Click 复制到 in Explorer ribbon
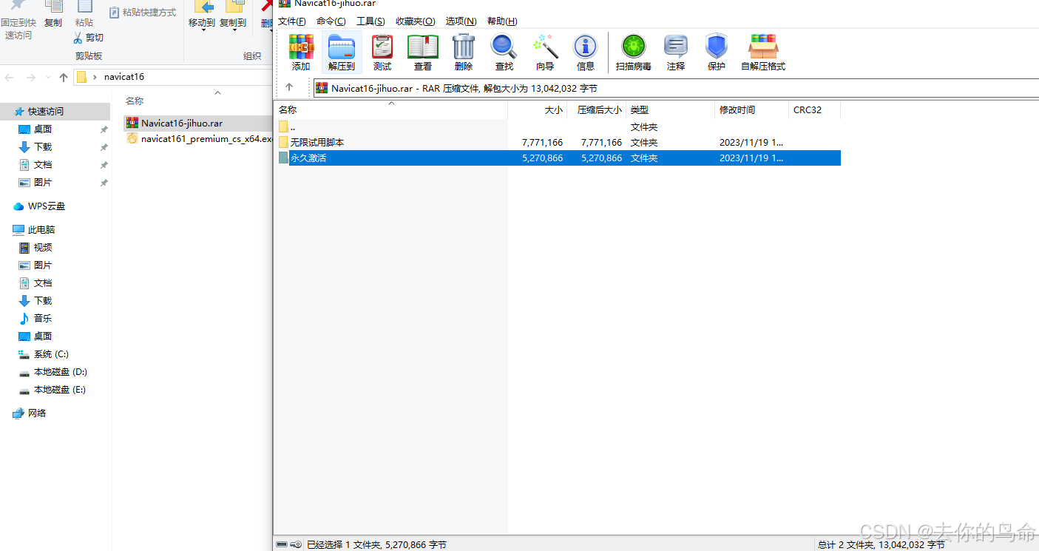This screenshot has height=551, width=1039. (x=233, y=15)
